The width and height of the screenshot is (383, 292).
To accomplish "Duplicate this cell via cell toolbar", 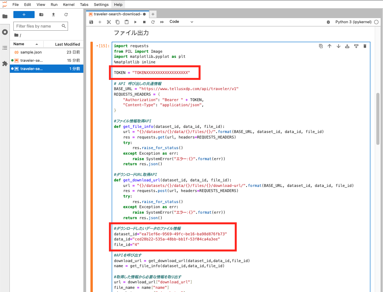I will (x=321, y=46).
